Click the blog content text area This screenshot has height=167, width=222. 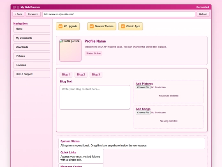[95, 97]
